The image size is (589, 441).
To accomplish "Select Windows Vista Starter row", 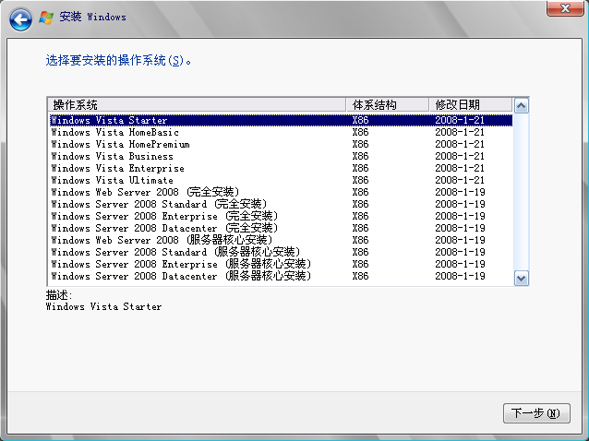I will [281, 120].
